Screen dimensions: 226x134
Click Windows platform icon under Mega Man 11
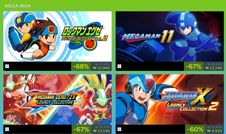[119, 66]
